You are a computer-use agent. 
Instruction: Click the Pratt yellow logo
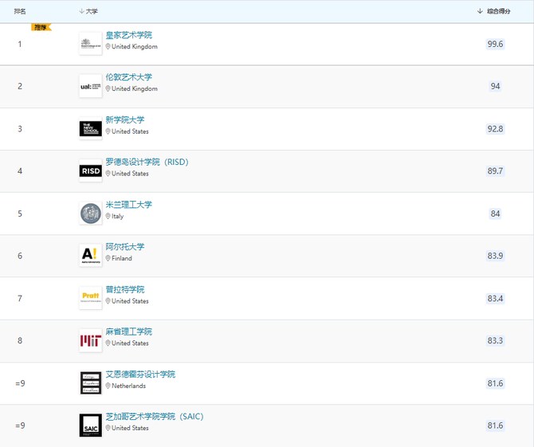point(91,298)
